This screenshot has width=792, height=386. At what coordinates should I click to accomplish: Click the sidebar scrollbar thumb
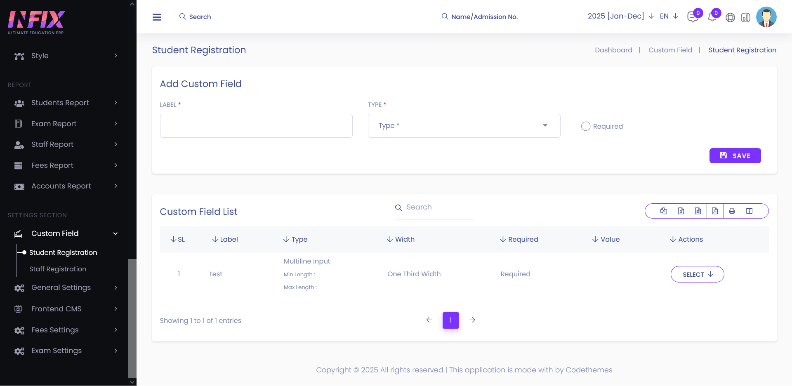tap(132, 318)
